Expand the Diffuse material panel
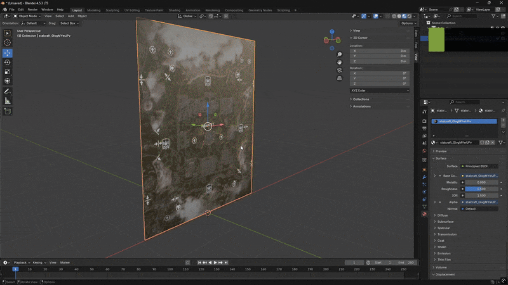 (x=443, y=215)
